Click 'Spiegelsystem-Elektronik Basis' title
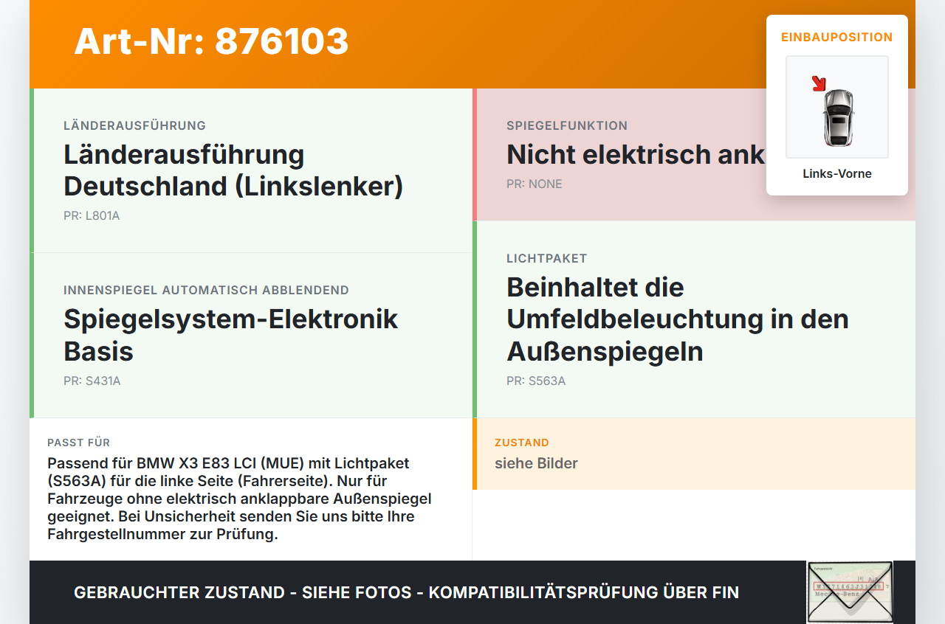 [x=231, y=335]
